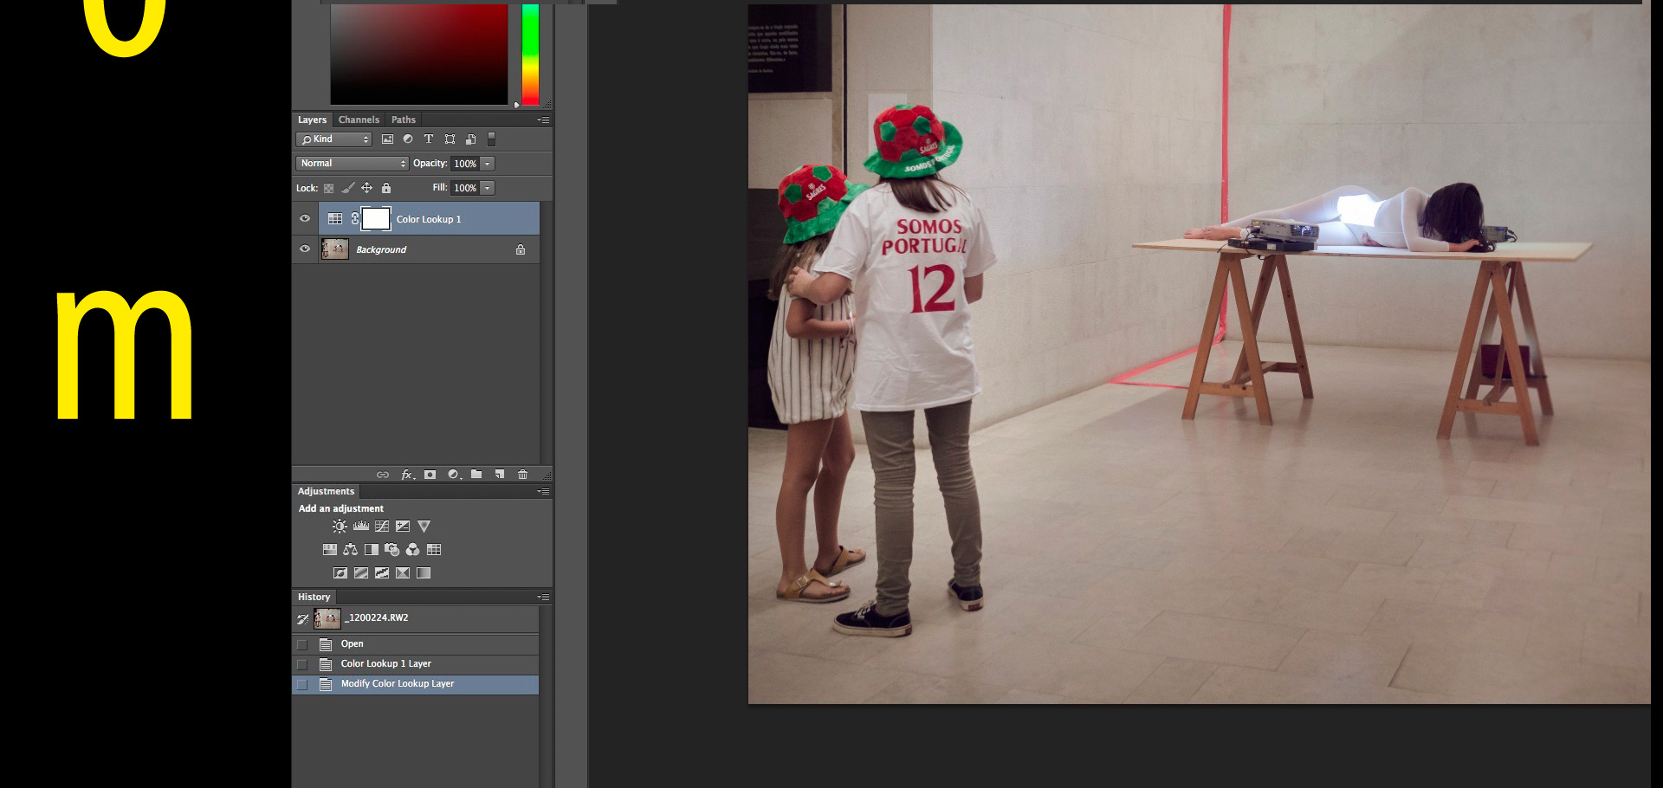1663x788 pixels.
Task: Select the white layer mask thumbnail
Action: pos(375,219)
